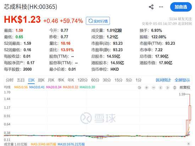Screen dimensions: 195x146
Task: Click the 总市值 value 17.90亿
Action: (162, 56)
